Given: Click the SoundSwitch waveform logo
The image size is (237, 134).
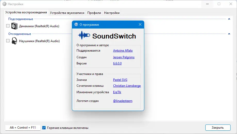Looking at the screenshot, I should coord(84,35).
